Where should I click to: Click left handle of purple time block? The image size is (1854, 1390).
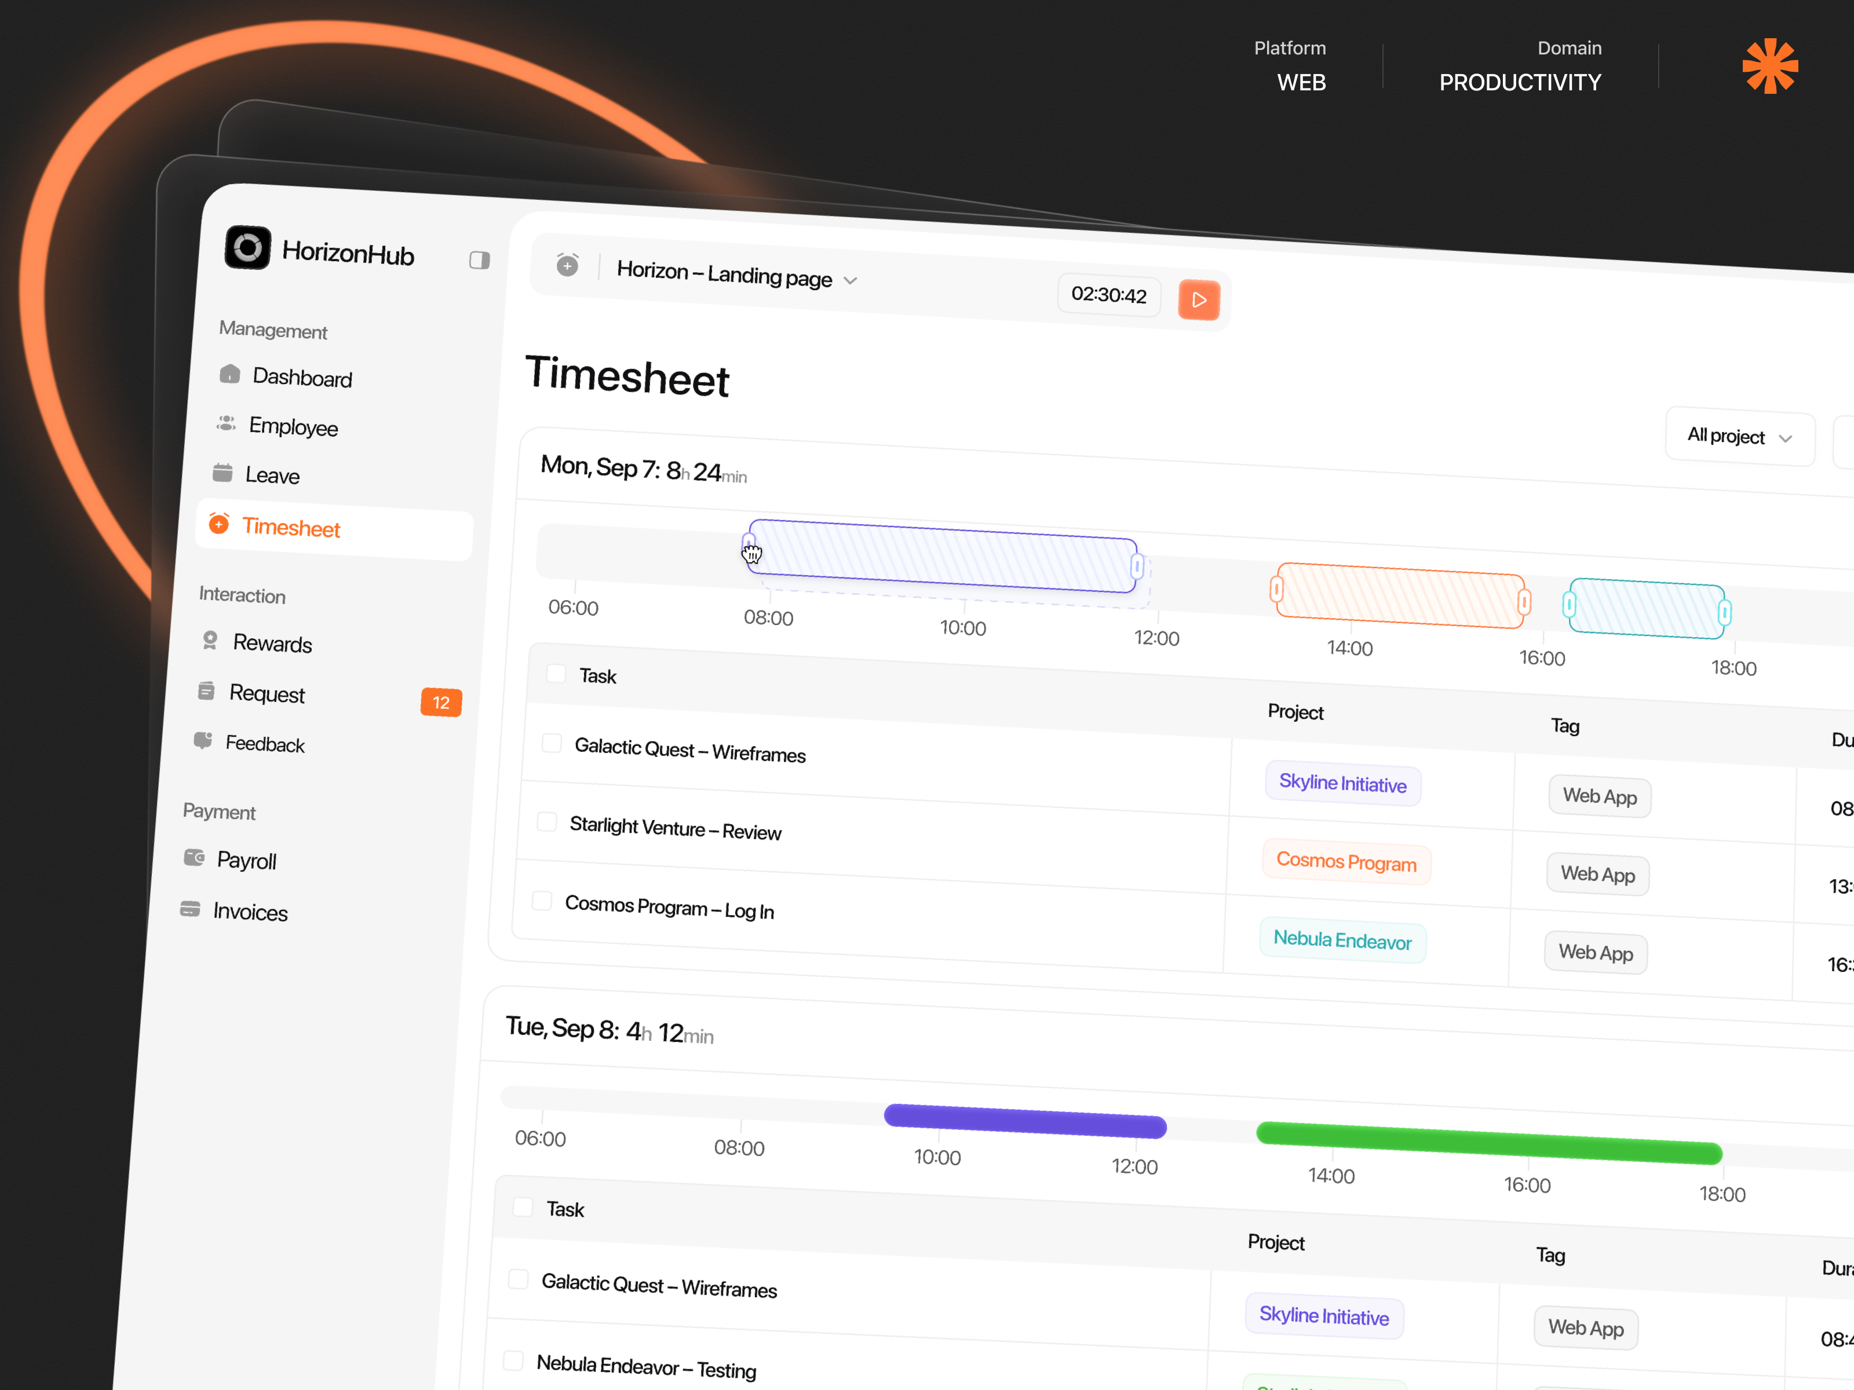(749, 544)
